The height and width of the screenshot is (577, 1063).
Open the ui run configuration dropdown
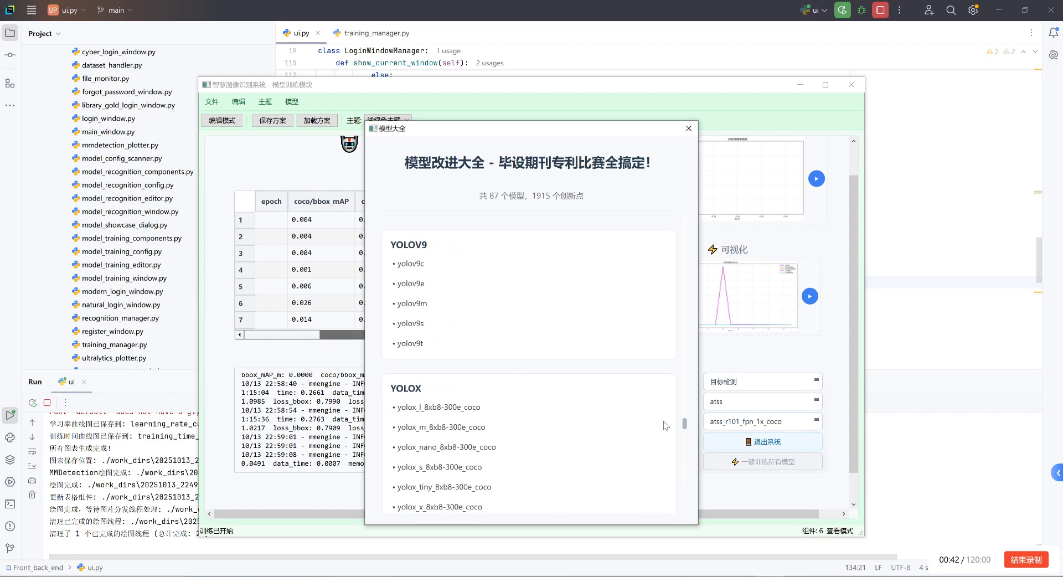tap(814, 10)
